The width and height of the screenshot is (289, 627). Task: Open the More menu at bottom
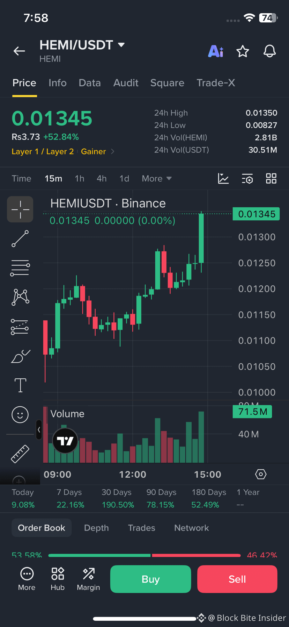click(27, 579)
